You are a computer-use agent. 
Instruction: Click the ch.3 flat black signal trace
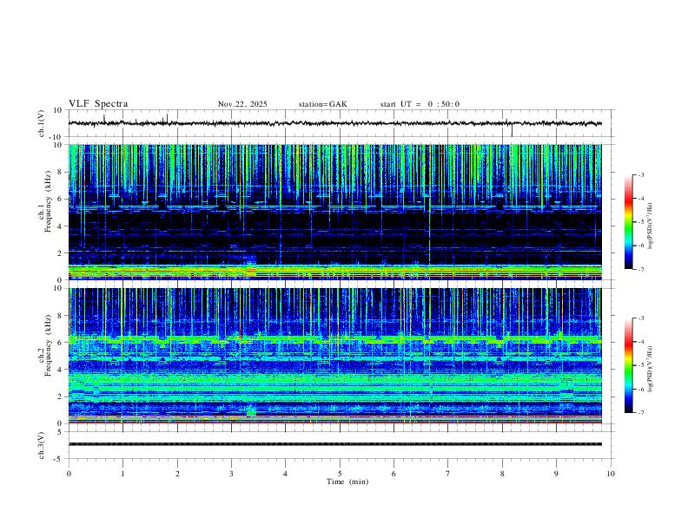(x=334, y=444)
